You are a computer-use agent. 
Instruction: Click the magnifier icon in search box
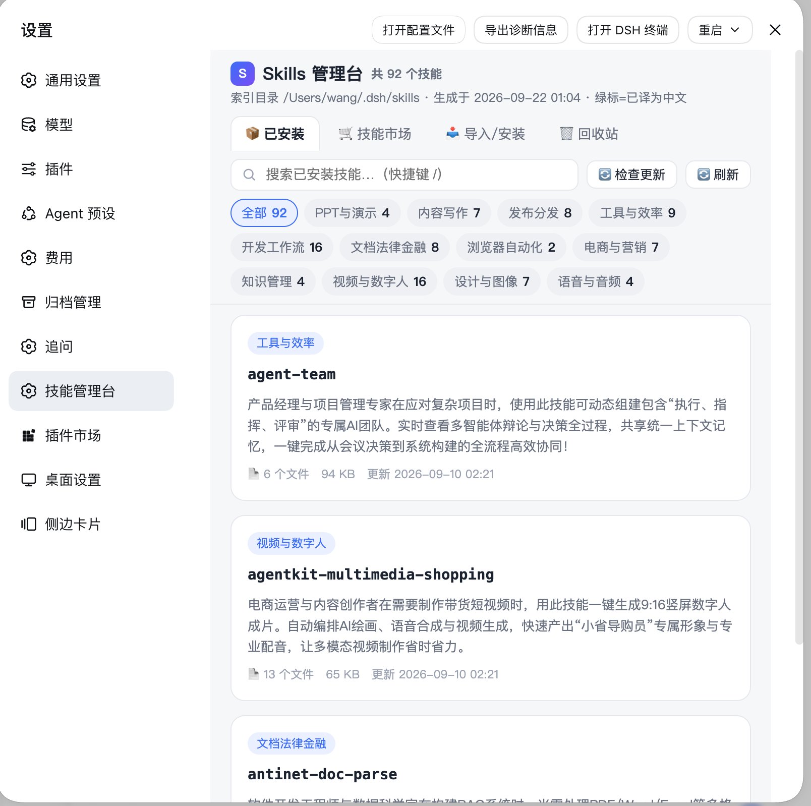coord(249,175)
